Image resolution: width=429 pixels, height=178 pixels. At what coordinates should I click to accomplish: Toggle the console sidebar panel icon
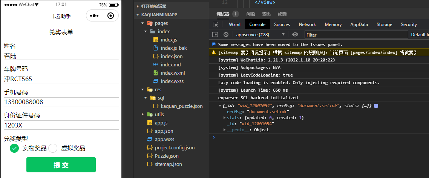pyautogui.click(x=215, y=35)
